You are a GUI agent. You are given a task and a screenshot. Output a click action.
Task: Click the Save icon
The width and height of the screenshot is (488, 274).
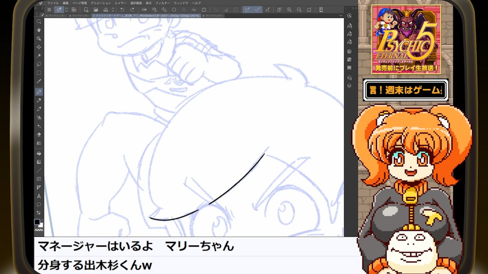(106, 10)
